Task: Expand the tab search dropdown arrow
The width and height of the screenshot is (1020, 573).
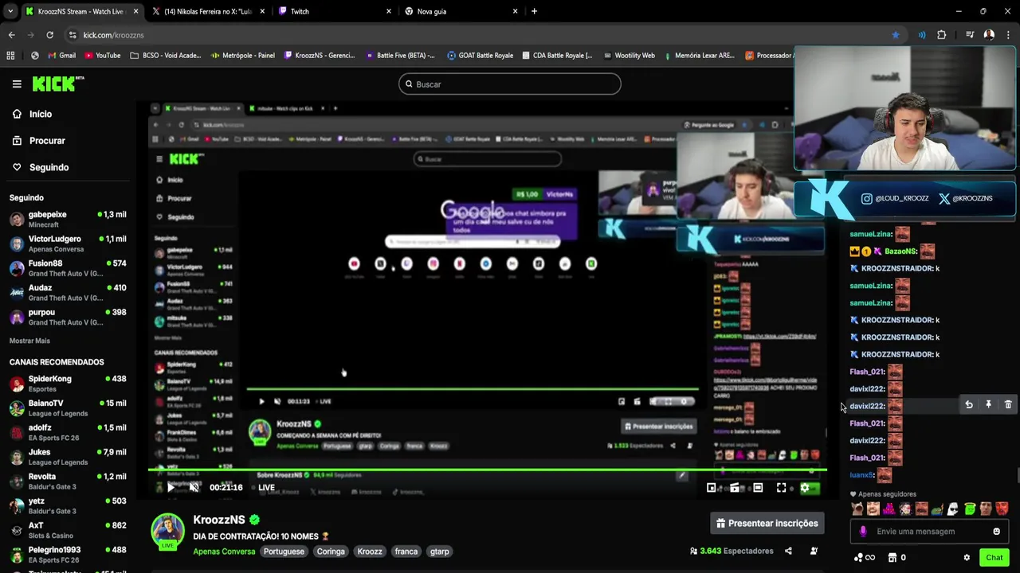Action: [10, 11]
